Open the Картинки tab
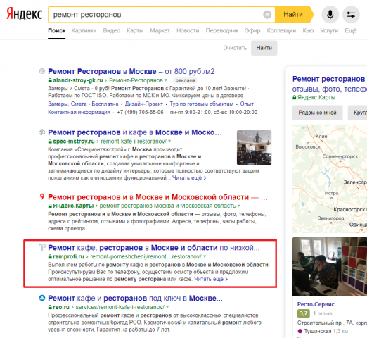Screen dimensions: 367x338 (x=84, y=30)
